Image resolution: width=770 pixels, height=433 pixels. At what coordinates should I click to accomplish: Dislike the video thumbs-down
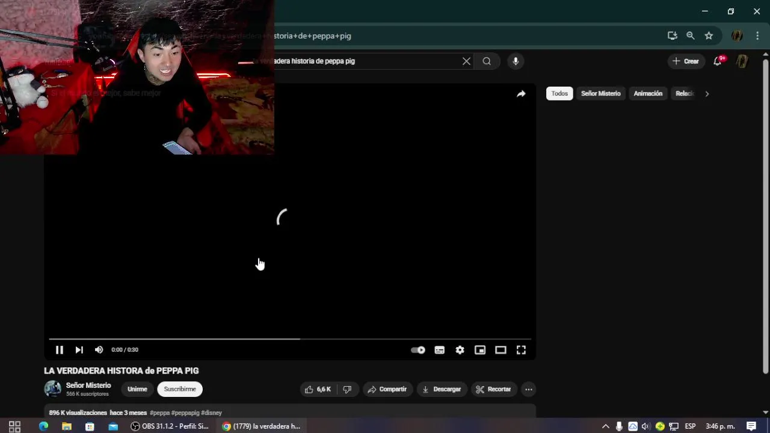coord(348,389)
